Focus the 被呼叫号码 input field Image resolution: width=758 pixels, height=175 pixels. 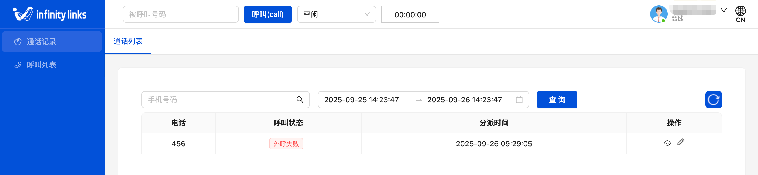coord(180,14)
